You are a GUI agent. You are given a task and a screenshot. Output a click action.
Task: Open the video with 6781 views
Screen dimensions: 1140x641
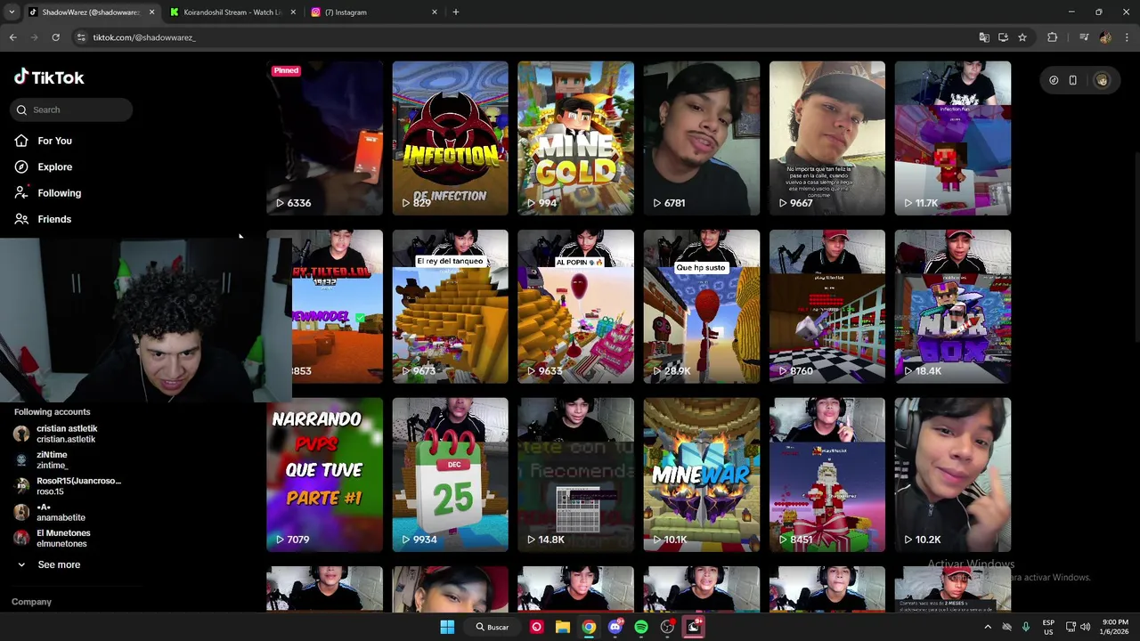tap(701, 138)
